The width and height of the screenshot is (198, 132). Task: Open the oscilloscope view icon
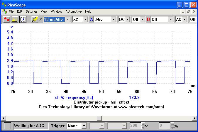click(x=6, y=19)
